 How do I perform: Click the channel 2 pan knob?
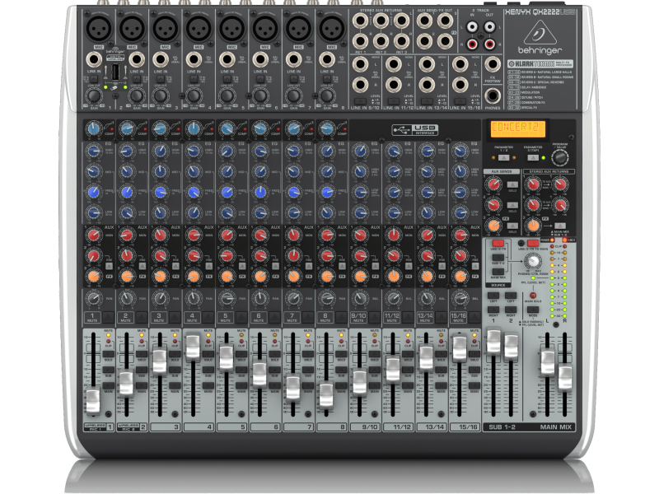[127, 298]
